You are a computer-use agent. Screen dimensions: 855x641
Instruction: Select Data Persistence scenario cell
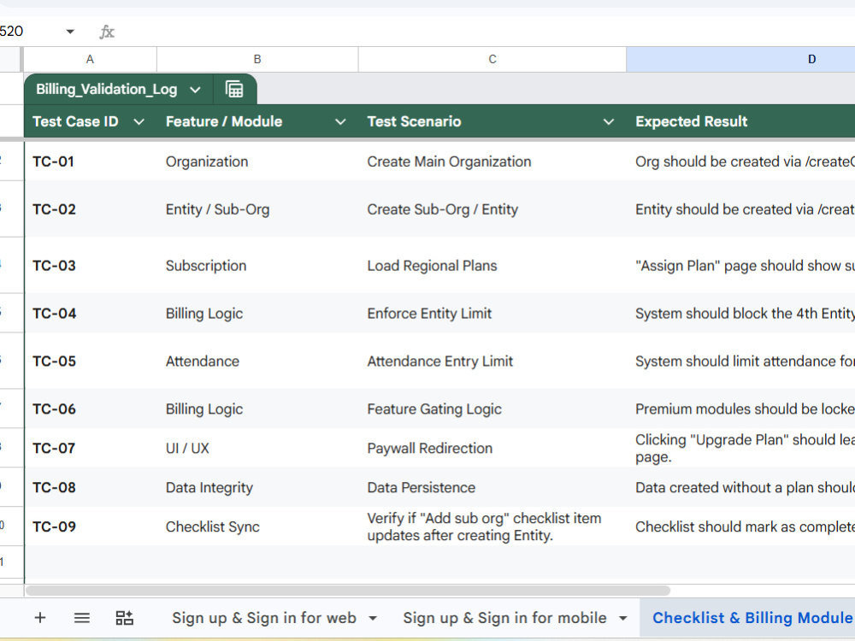[x=492, y=487]
